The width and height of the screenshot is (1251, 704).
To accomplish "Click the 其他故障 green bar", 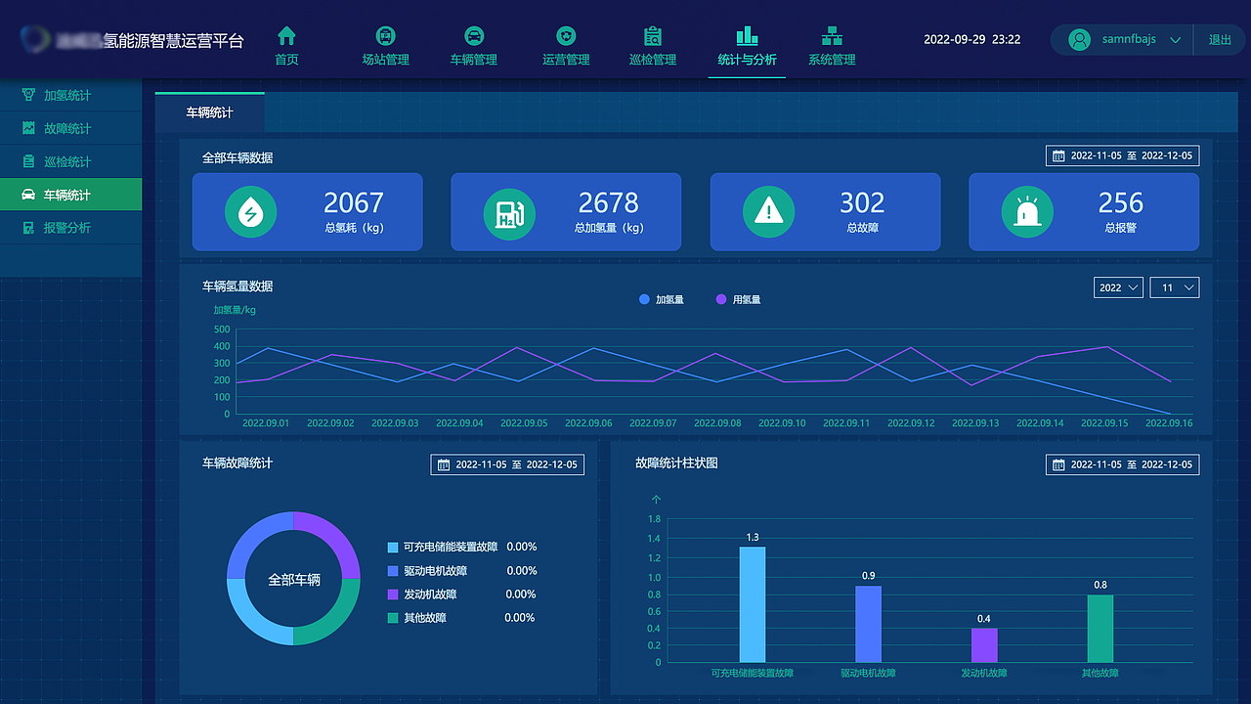I will point(1100,629).
